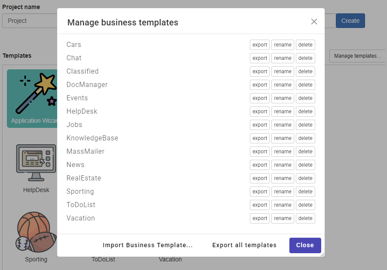Export the Vacation template
The image size is (387, 270).
tap(260, 218)
